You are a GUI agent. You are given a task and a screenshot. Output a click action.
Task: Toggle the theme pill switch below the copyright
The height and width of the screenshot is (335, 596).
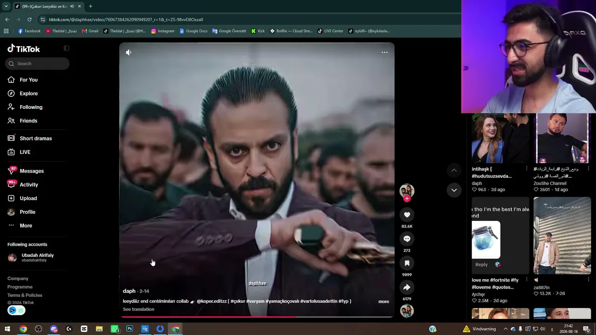point(16,310)
